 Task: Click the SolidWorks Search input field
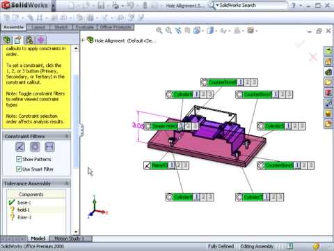[252, 5]
